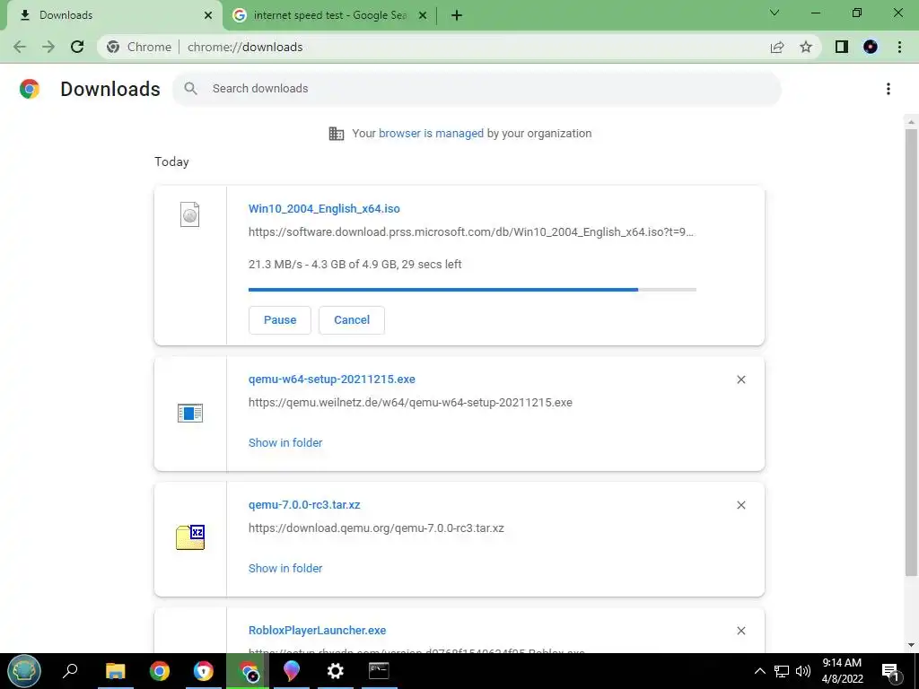Open taskbar search magnifier
Image resolution: width=919 pixels, height=689 pixels.
[x=70, y=671]
